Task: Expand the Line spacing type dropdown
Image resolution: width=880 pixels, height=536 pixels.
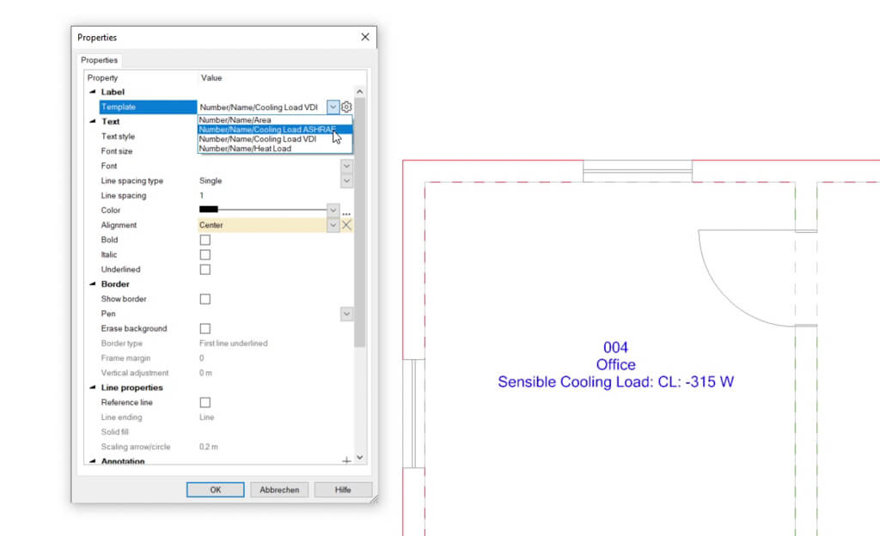Action: point(346,180)
